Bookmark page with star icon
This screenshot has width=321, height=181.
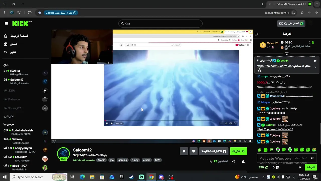point(40,13)
